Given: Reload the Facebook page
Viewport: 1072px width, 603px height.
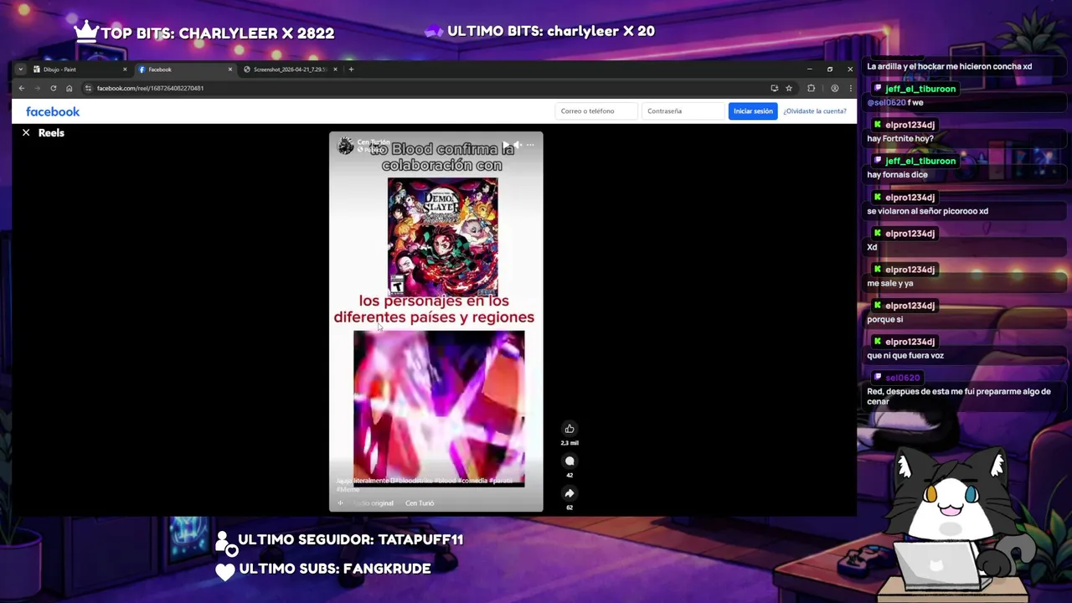Looking at the screenshot, I should tap(53, 88).
